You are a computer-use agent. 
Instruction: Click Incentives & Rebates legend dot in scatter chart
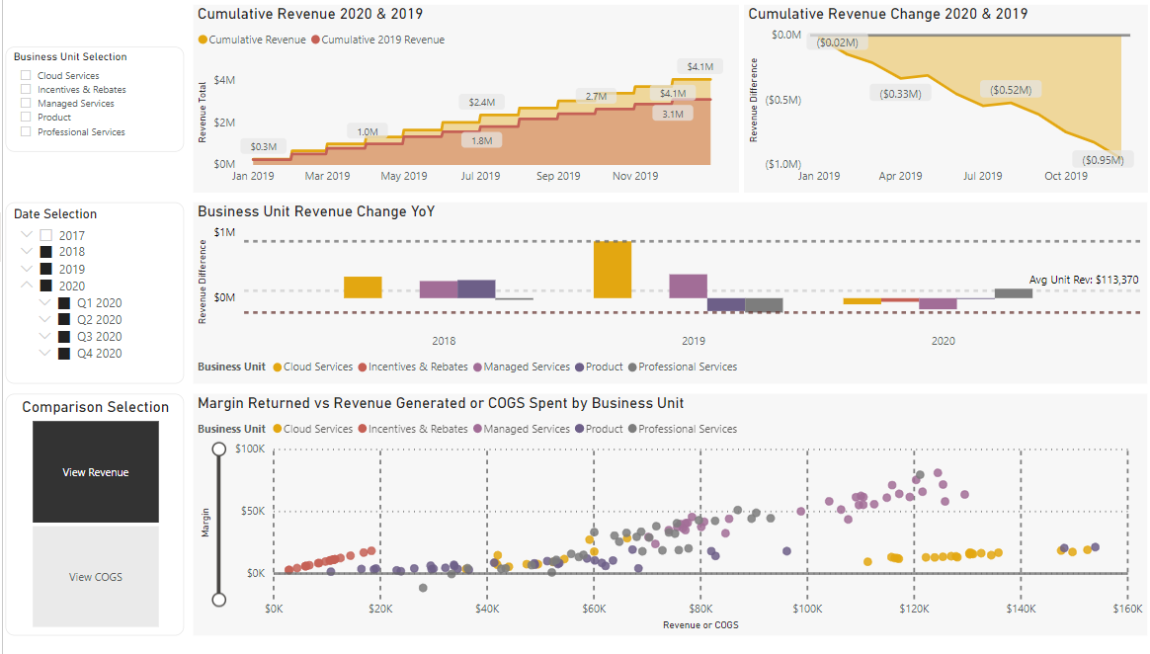click(363, 430)
